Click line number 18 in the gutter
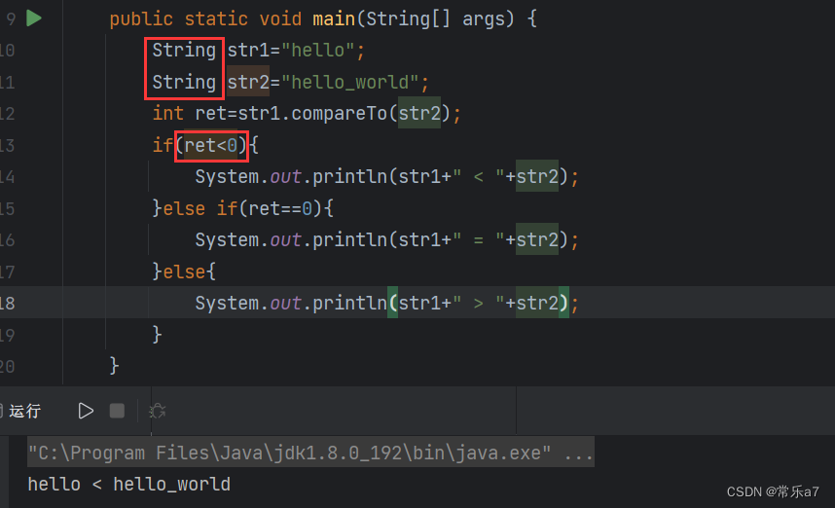The image size is (835, 508). (8, 304)
